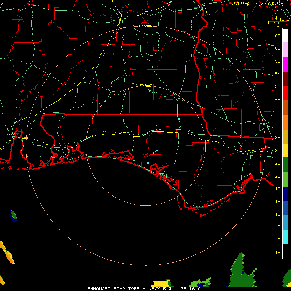This screenshot has width=291, height=291.
Task: Click the light pink legend swatch
Action: pyautogui.click(x=286, y=50)
